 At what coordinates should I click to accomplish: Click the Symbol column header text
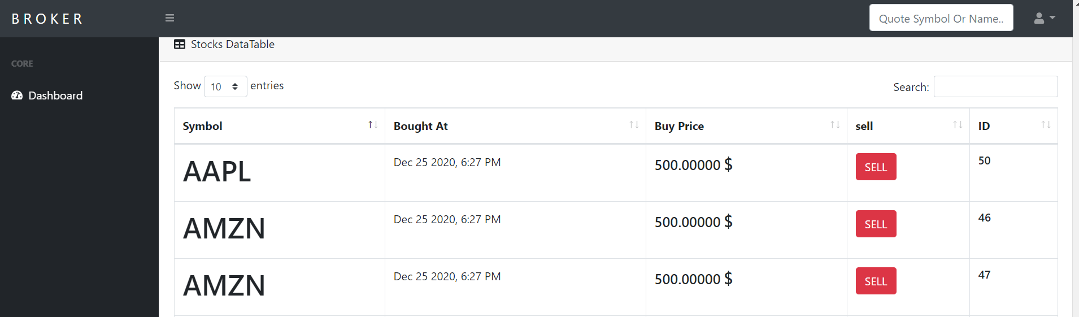(202, 126)
